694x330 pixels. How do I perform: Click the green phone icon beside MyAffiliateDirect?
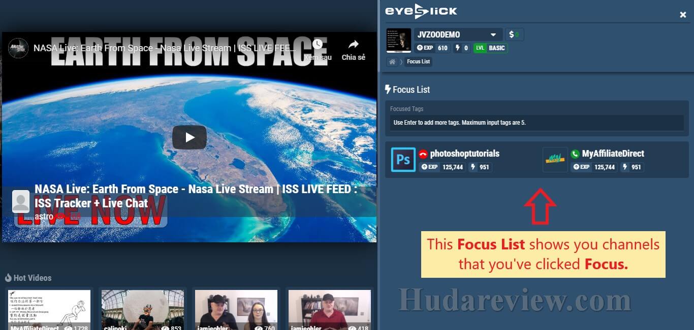575,154
